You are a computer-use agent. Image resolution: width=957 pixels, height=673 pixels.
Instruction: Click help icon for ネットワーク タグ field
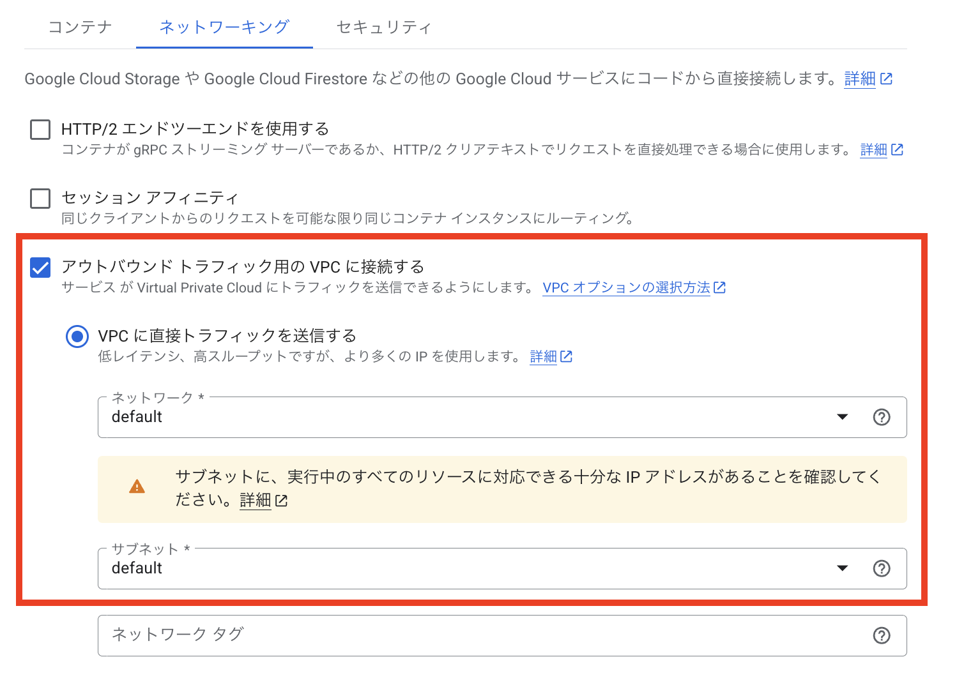click(x=881, y=635)
